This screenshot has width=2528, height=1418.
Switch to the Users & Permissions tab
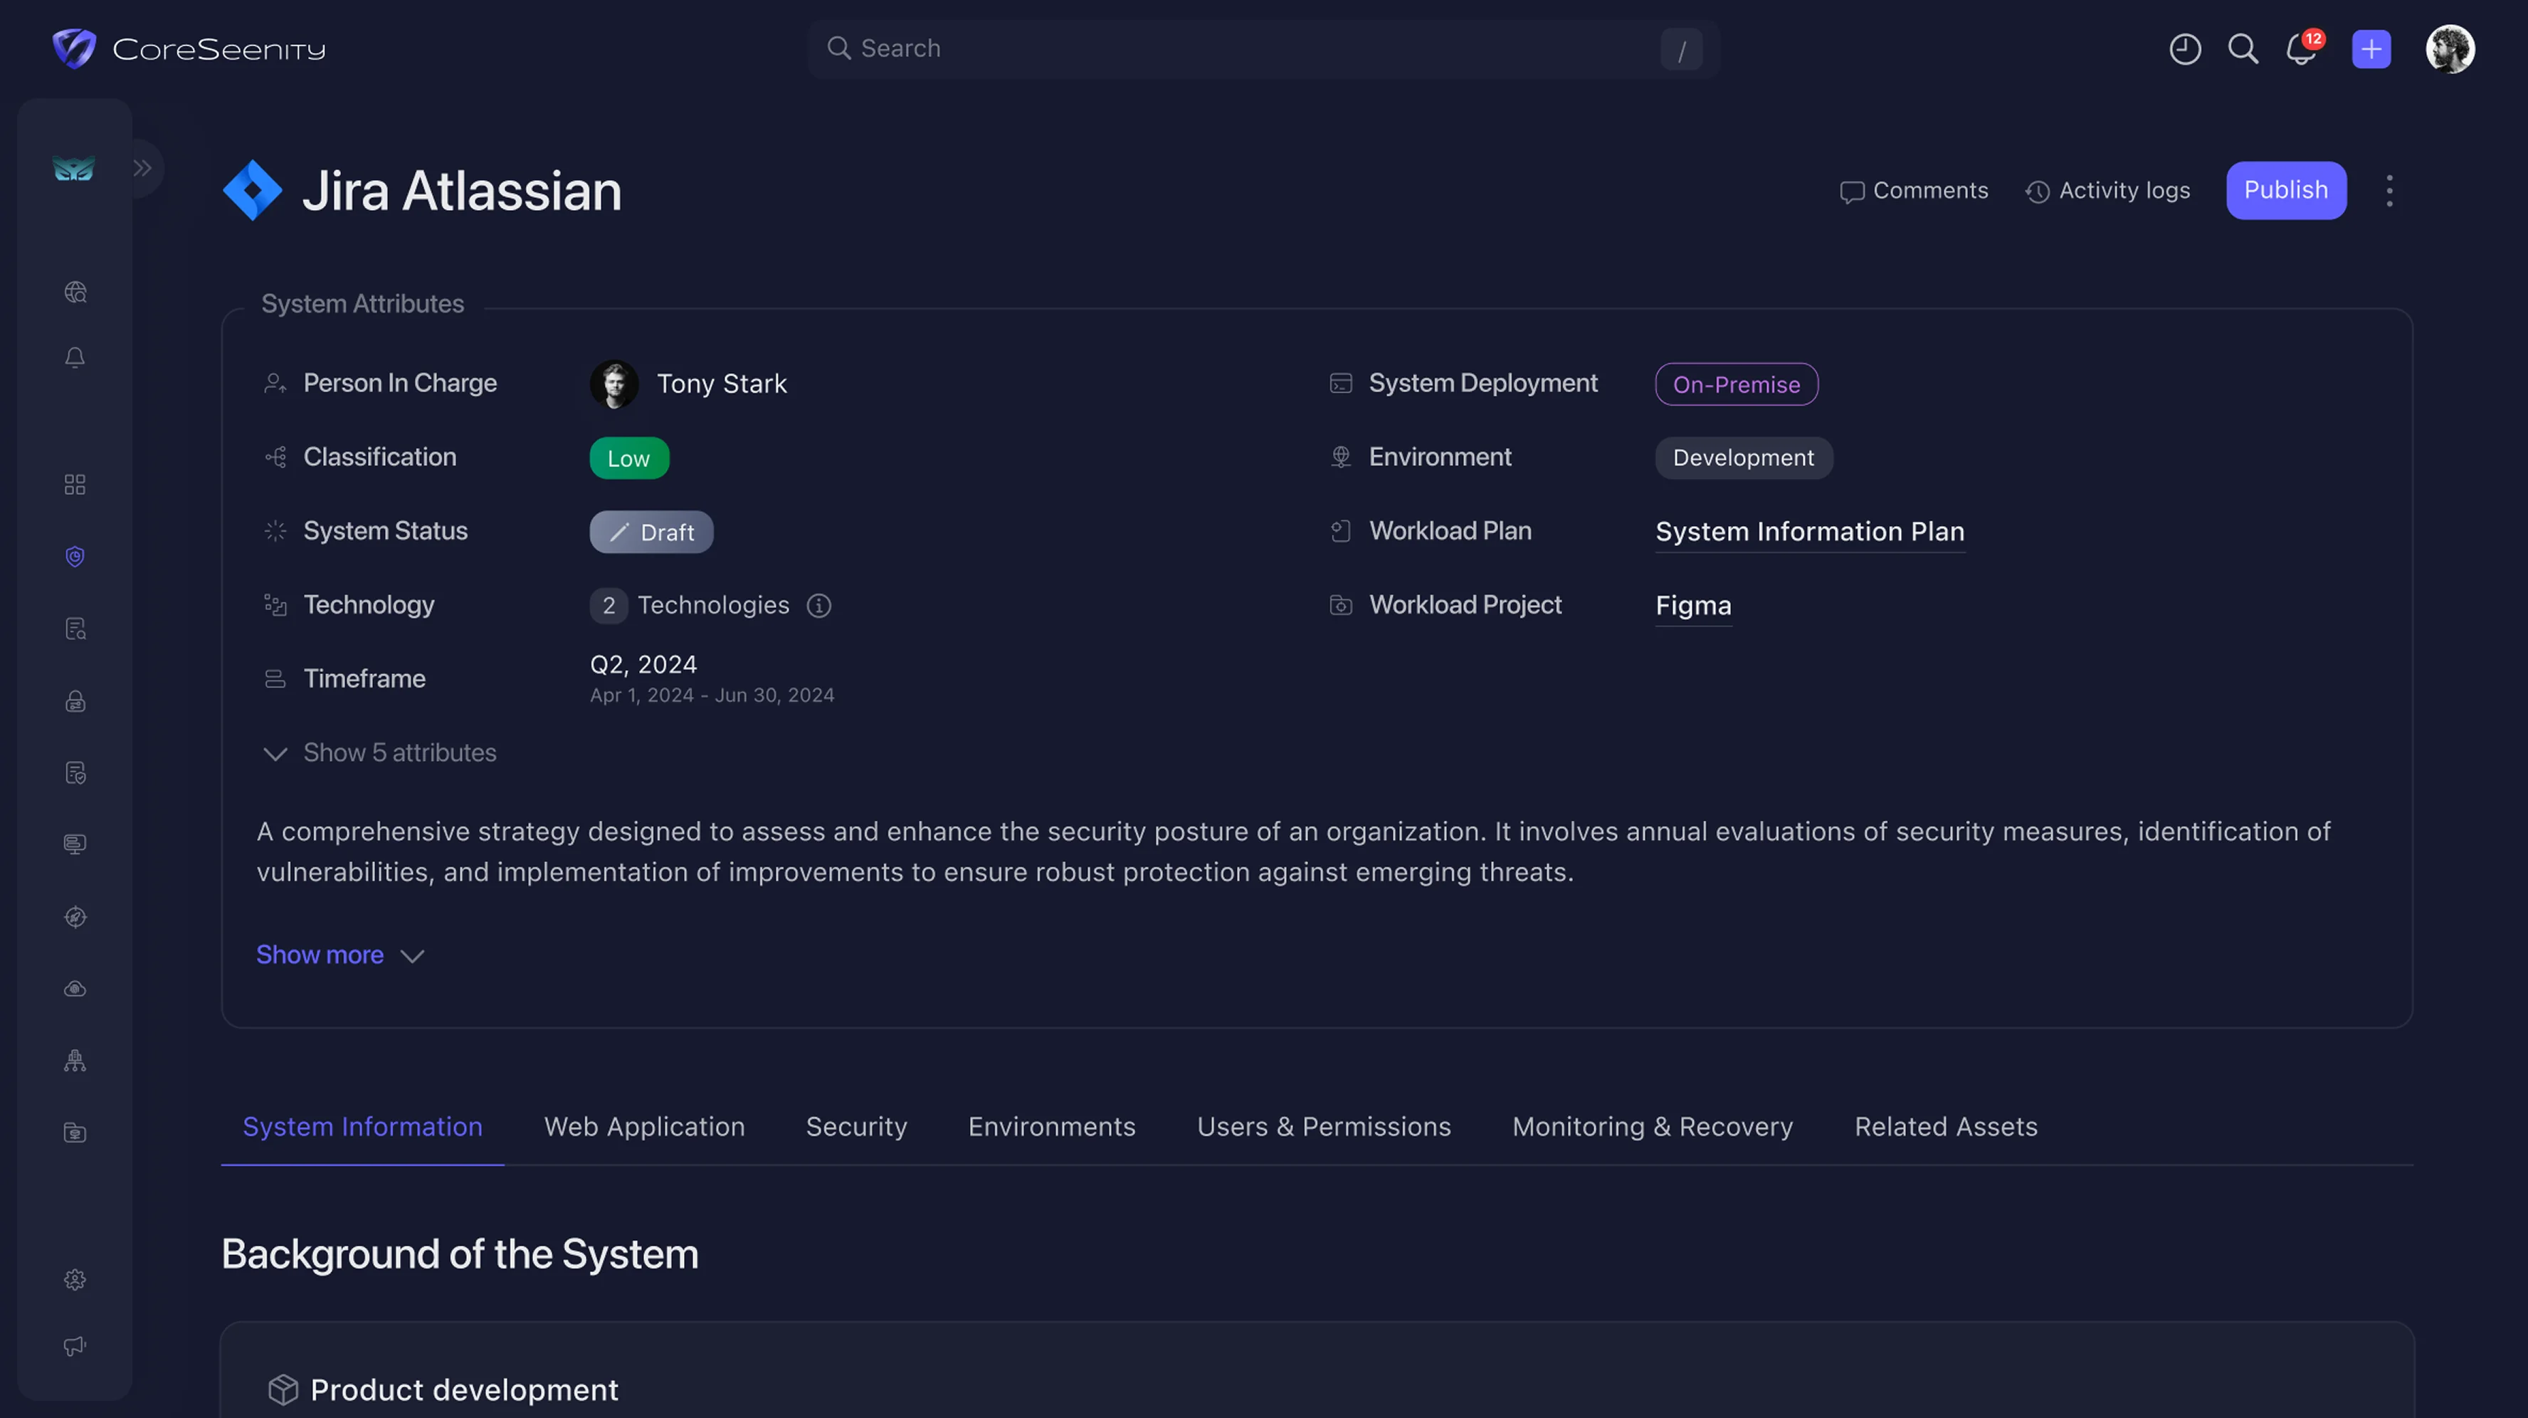tap(1323, 1127)
